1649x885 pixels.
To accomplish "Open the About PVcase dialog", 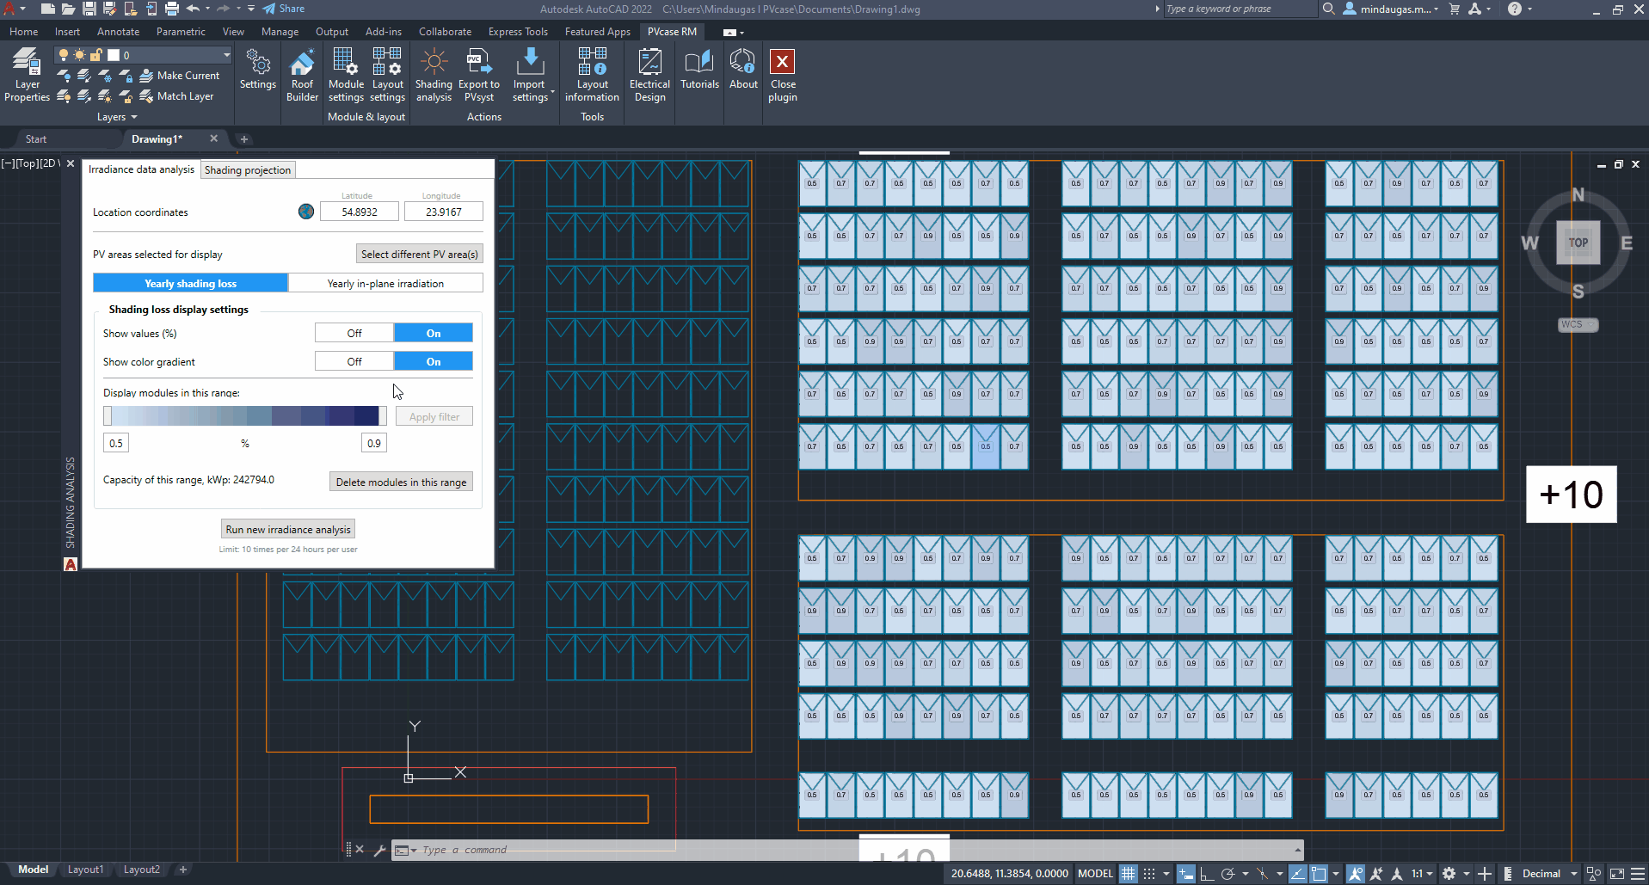I will pyautogui.click(x=743, y=70).
